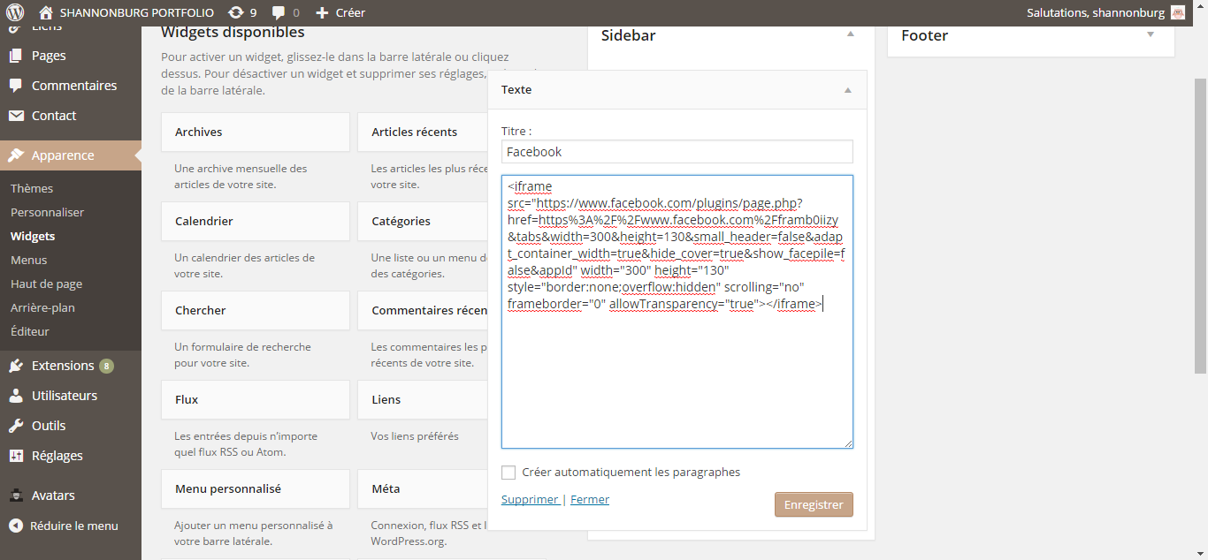The image size is (1208, 560).
Task: Click the Widgets disponibles heading
Action: [233, 32]
